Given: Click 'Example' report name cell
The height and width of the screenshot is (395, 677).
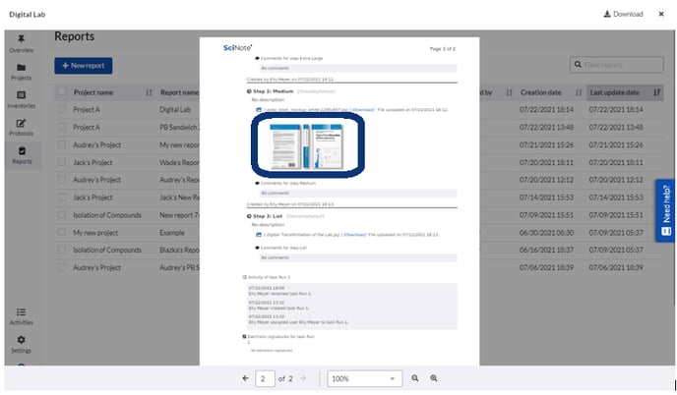Looking at the screenshot, I should coord(172,233).
